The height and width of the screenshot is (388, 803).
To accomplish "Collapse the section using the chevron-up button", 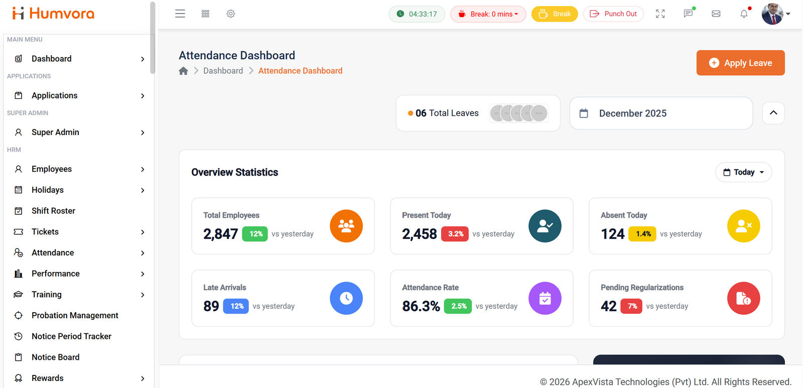I will click(773, 113).
